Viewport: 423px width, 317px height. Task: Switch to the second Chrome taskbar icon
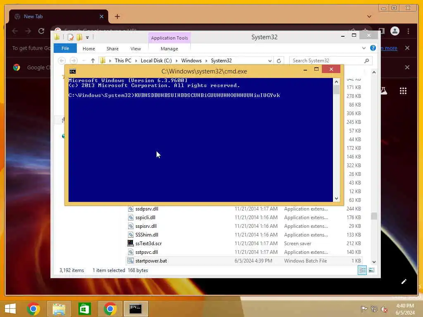[x=110, y=309]
